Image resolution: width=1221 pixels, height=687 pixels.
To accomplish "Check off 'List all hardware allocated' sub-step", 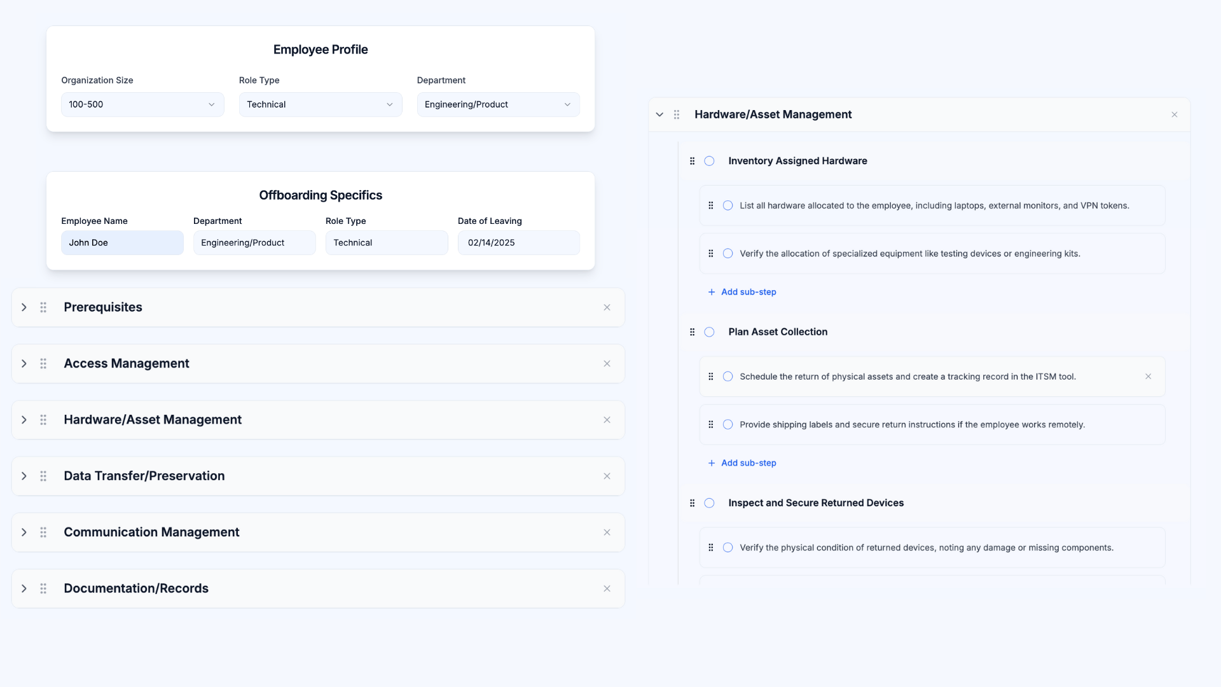I will [728, 205].
